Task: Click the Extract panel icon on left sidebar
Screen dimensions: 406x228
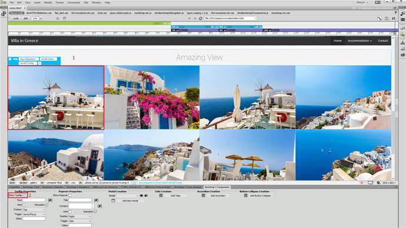Action: tap(4, 14)
